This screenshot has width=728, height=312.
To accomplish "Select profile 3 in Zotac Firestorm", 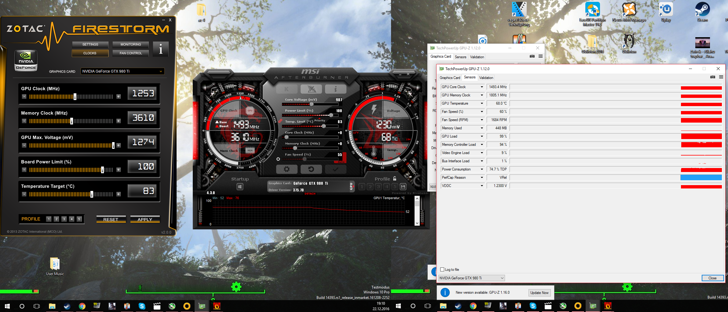I will pos(64,219).
